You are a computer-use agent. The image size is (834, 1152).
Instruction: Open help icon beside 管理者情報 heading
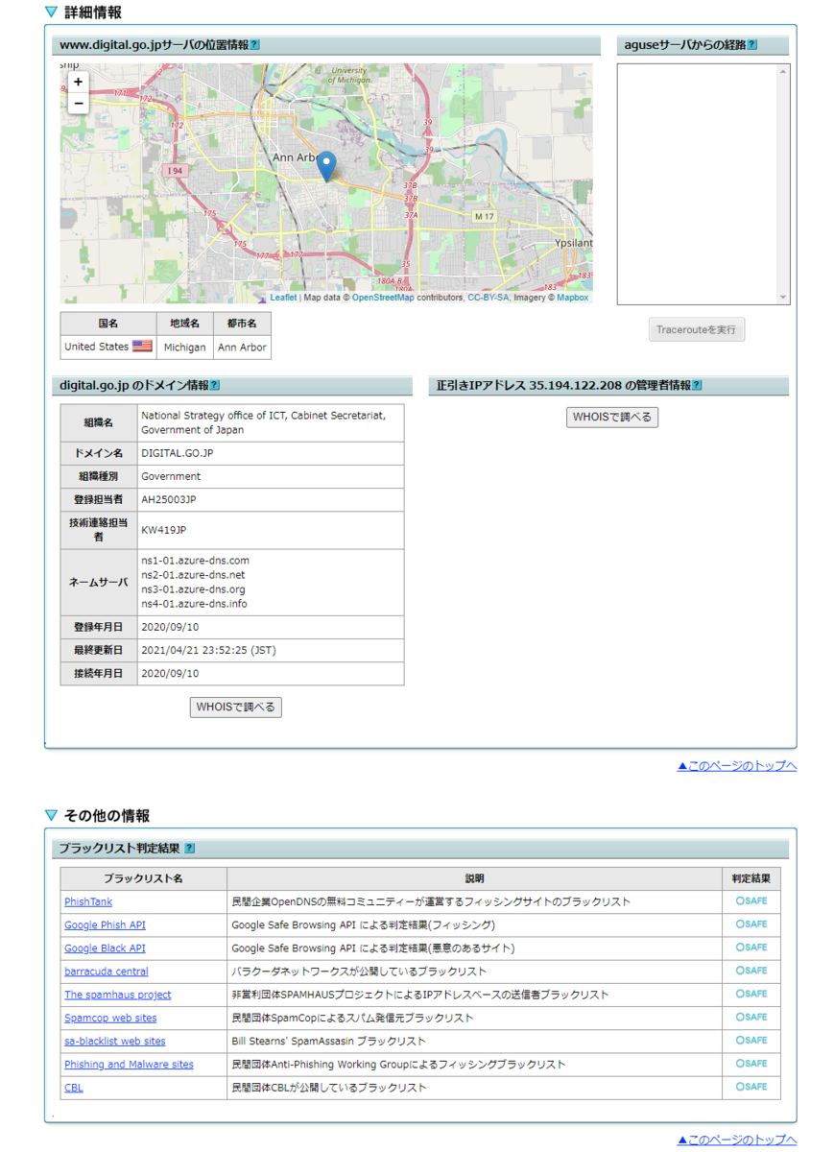pos(697,386)
